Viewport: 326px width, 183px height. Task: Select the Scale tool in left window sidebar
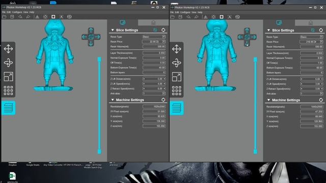coord(8,77)
